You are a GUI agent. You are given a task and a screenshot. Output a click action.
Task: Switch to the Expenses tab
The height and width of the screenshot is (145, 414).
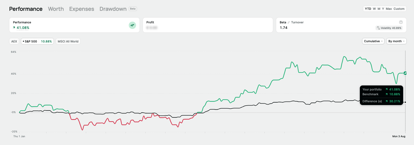[x=82, y=9]
